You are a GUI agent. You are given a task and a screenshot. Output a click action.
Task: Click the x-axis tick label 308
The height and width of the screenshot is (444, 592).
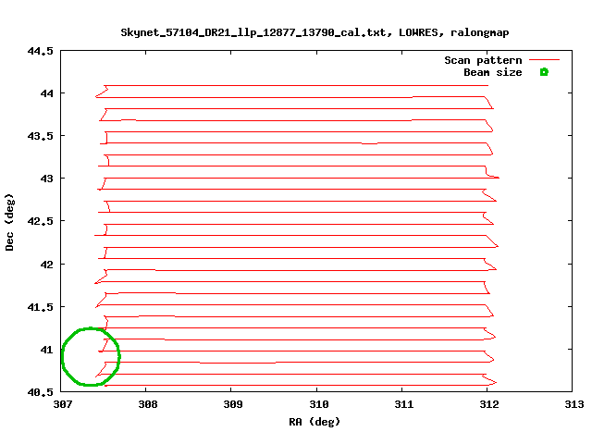(x=148, y=404)
